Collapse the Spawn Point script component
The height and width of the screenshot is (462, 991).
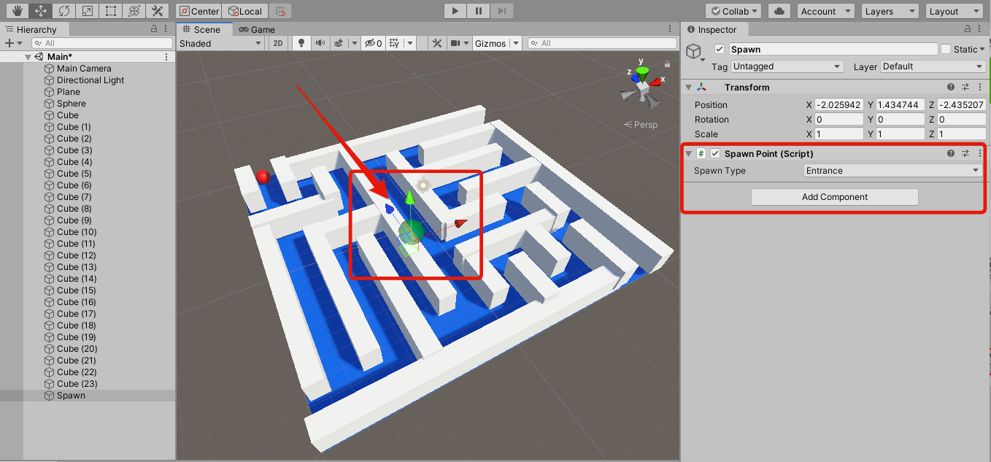point(688,153)
